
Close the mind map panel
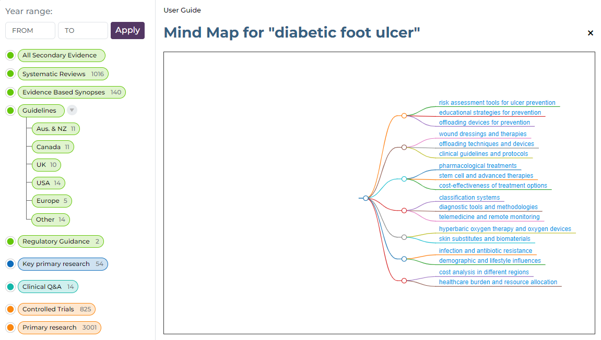click(591, 33)
